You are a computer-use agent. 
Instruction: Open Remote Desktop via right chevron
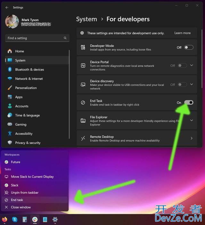coord(192,138)
